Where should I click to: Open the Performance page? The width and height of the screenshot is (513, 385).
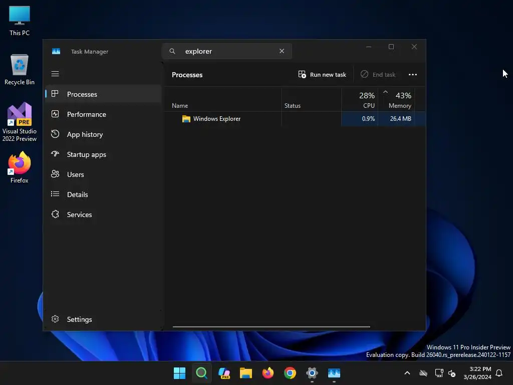[103, 114]
